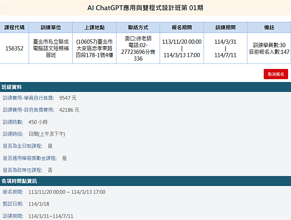Image resolution: width=291 pixels, height=220 pixels.
Task: Select the 甄試日期 label
Action: coord(13,204)
